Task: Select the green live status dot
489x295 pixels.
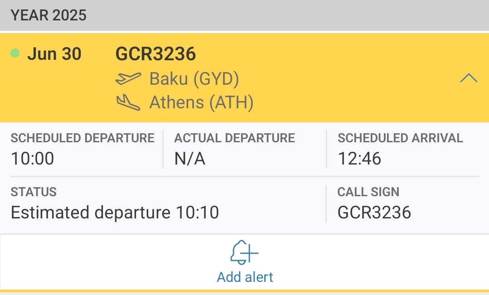Action: pos(15,53)
